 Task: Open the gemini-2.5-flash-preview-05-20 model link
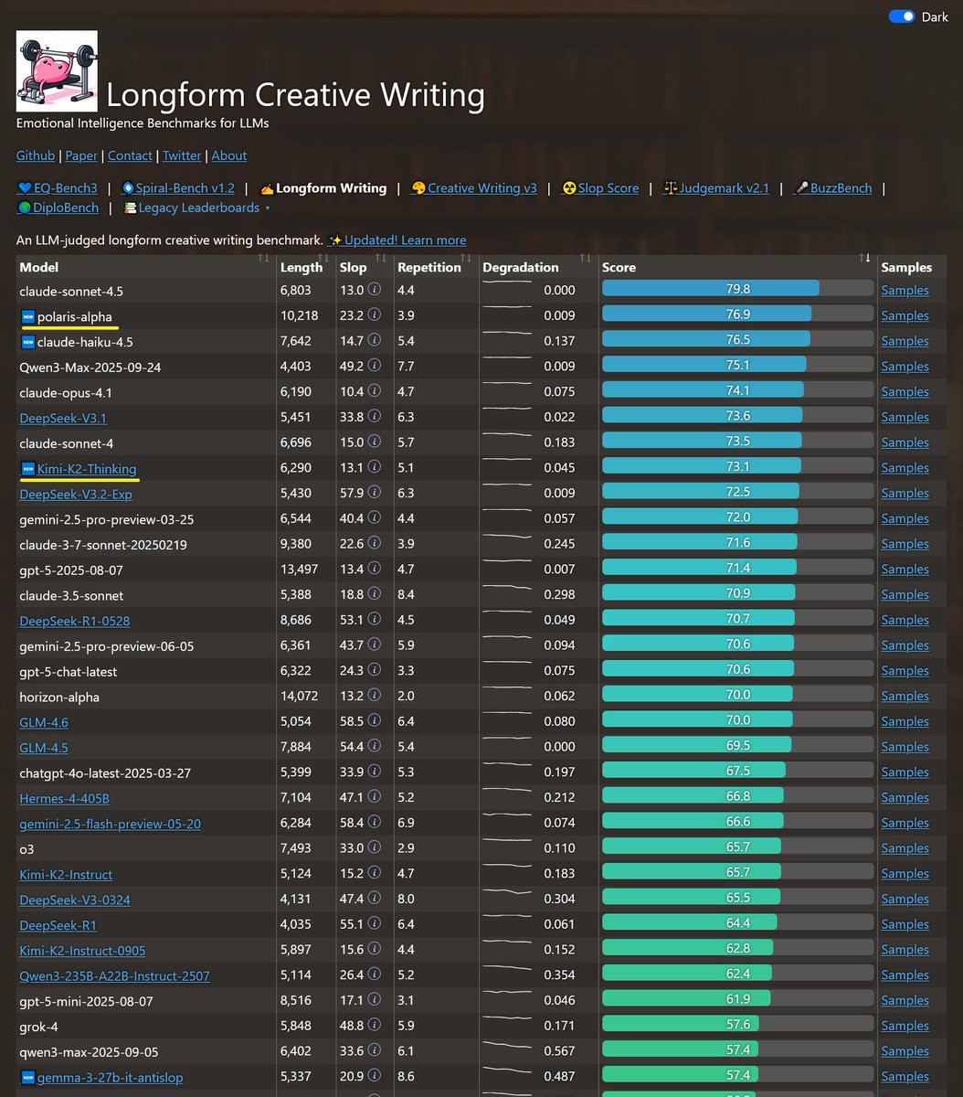pyautogui.click(x=110, y=824)
